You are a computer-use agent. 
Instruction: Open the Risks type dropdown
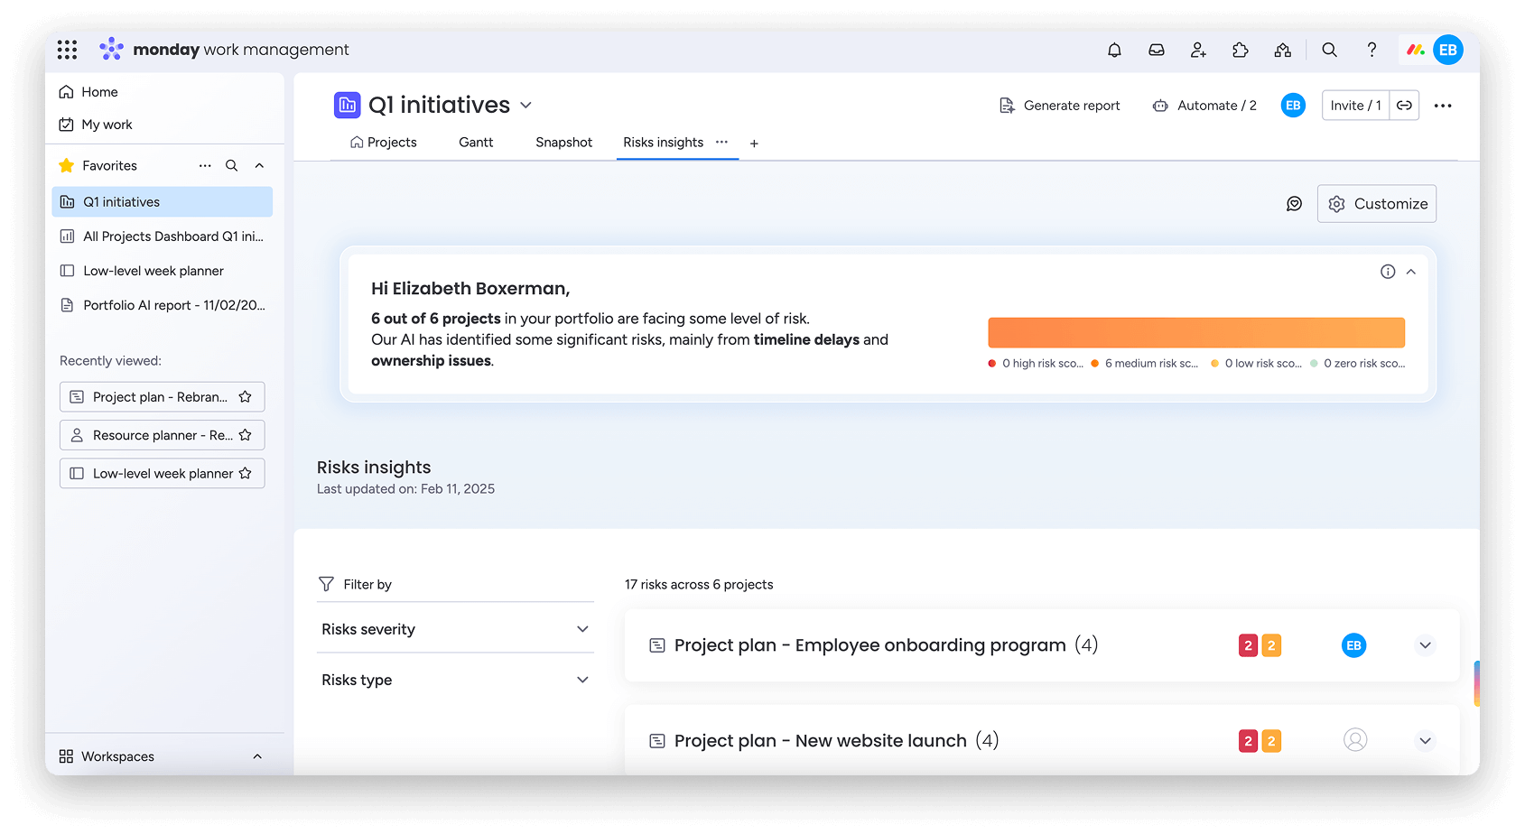583,679
